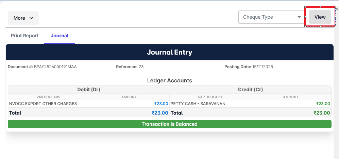Click the View button
The width and height of the screenshot is (339, 159).
click(x=320, y=17)
